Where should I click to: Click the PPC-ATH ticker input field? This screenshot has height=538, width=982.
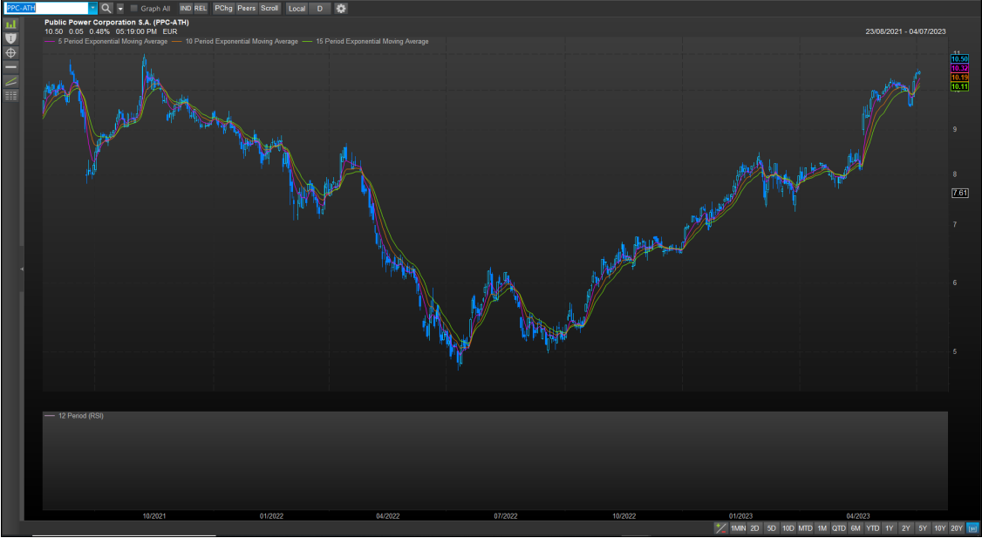tap(45, 8)
